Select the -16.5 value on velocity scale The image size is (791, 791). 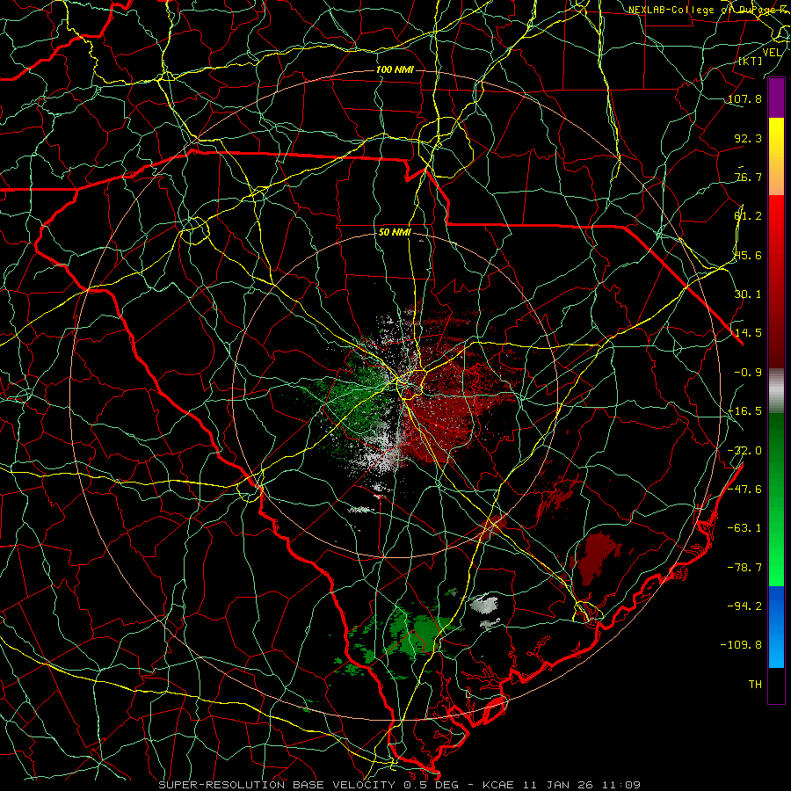pyautogui.click(x=744, y=411)
